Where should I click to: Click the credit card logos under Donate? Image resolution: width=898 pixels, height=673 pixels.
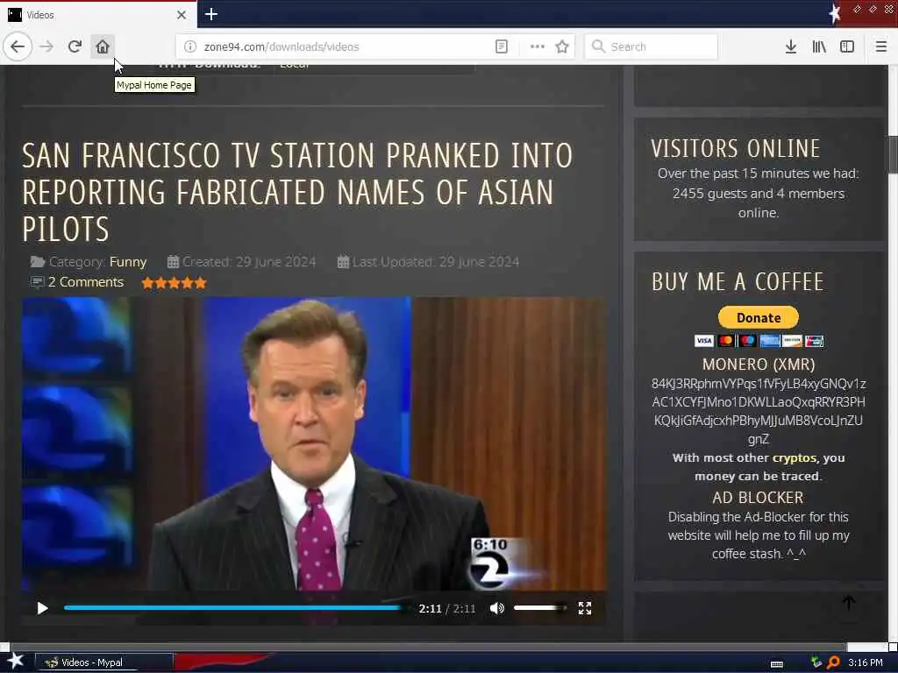pos(759,341)
